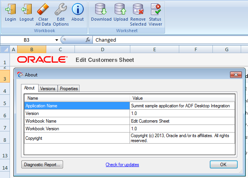Viewport: 248px width, 178px height.
Task: Close the About dialog with X
Action: 236,74
